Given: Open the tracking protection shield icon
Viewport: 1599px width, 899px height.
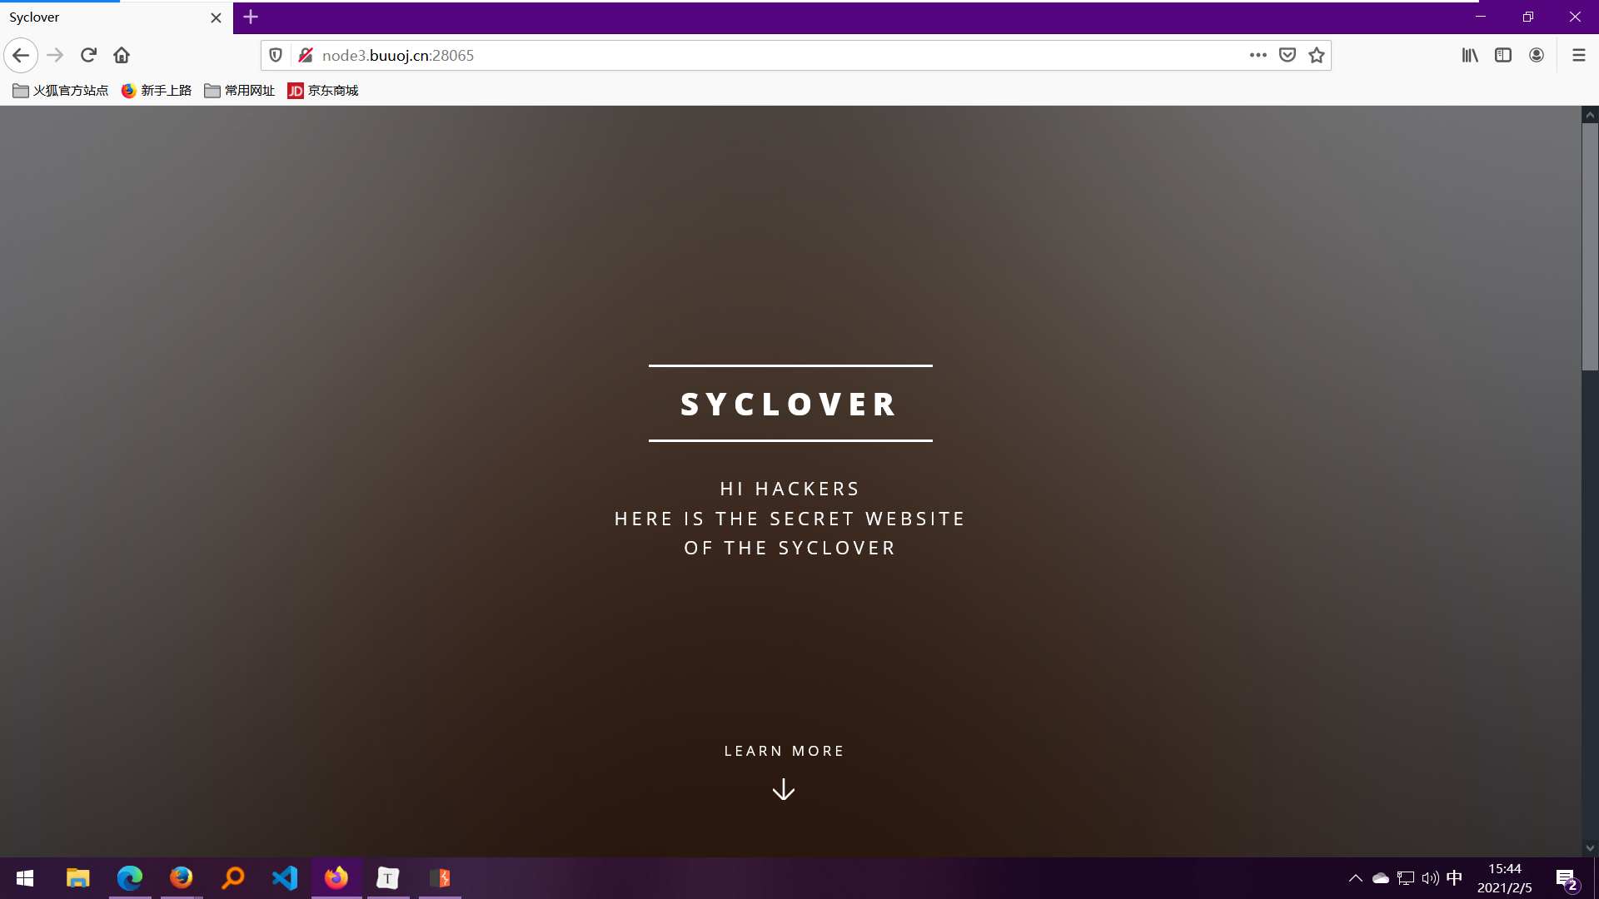Looking at the screenshot, I should click(276, 55).
